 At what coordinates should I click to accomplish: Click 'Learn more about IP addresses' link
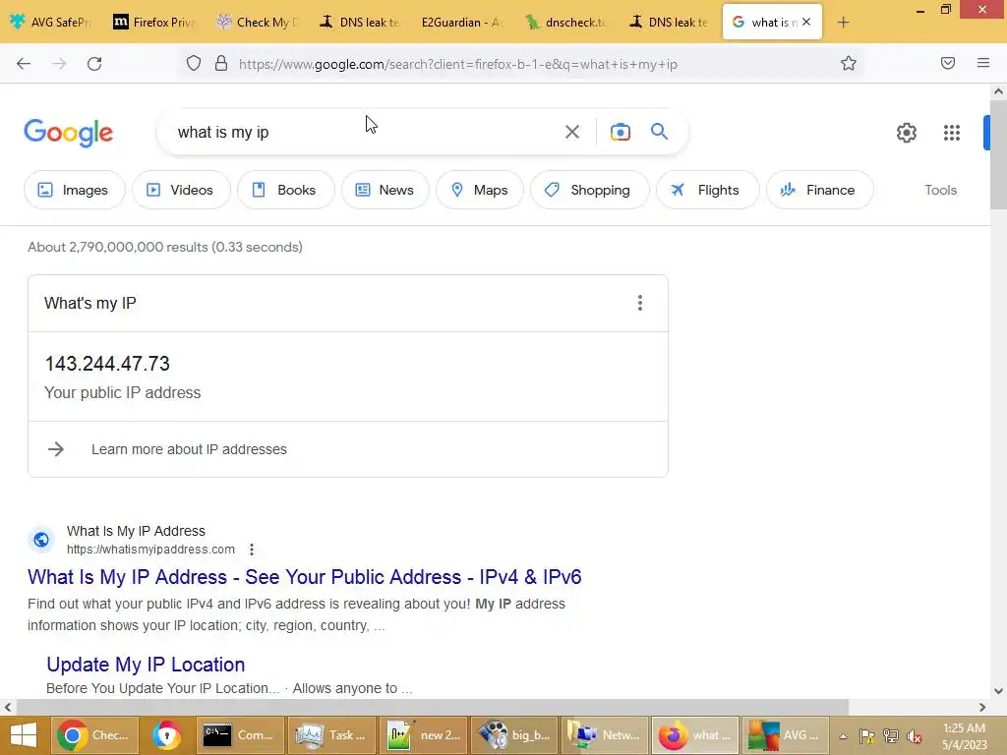[x=189, y=449]
